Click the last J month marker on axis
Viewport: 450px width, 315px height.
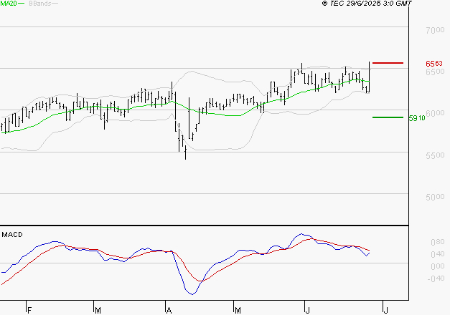[x=385, y=310]
